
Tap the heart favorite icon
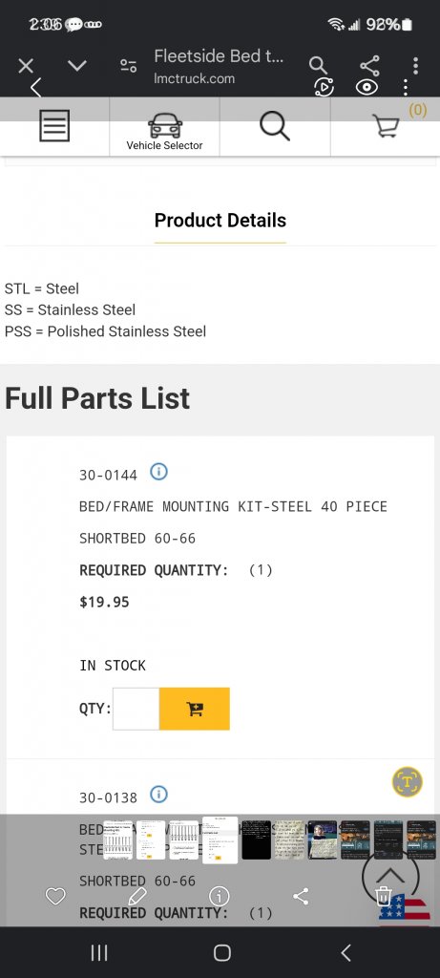(55, 897)
